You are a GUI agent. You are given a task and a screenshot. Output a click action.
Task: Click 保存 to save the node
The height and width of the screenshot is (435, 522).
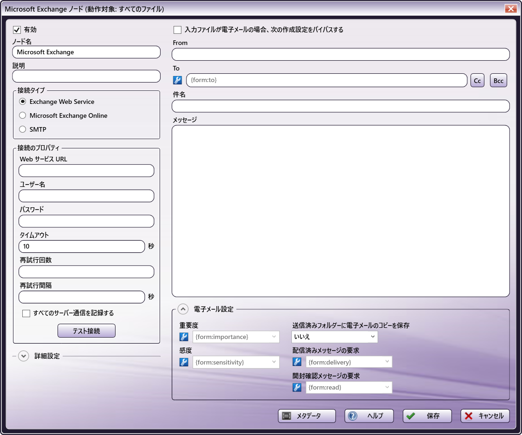[x=427, y=416]
